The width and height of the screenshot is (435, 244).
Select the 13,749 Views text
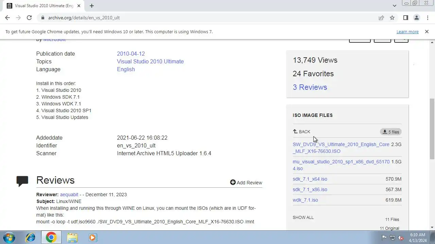pos(315,60)
